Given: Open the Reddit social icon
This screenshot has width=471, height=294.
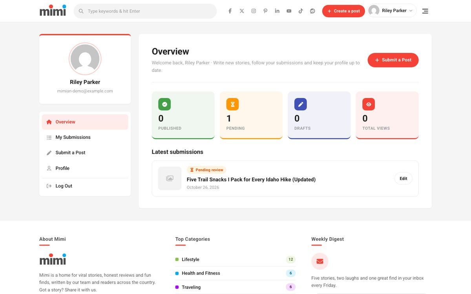Looking at the screenshot, I should coord(312,11).
